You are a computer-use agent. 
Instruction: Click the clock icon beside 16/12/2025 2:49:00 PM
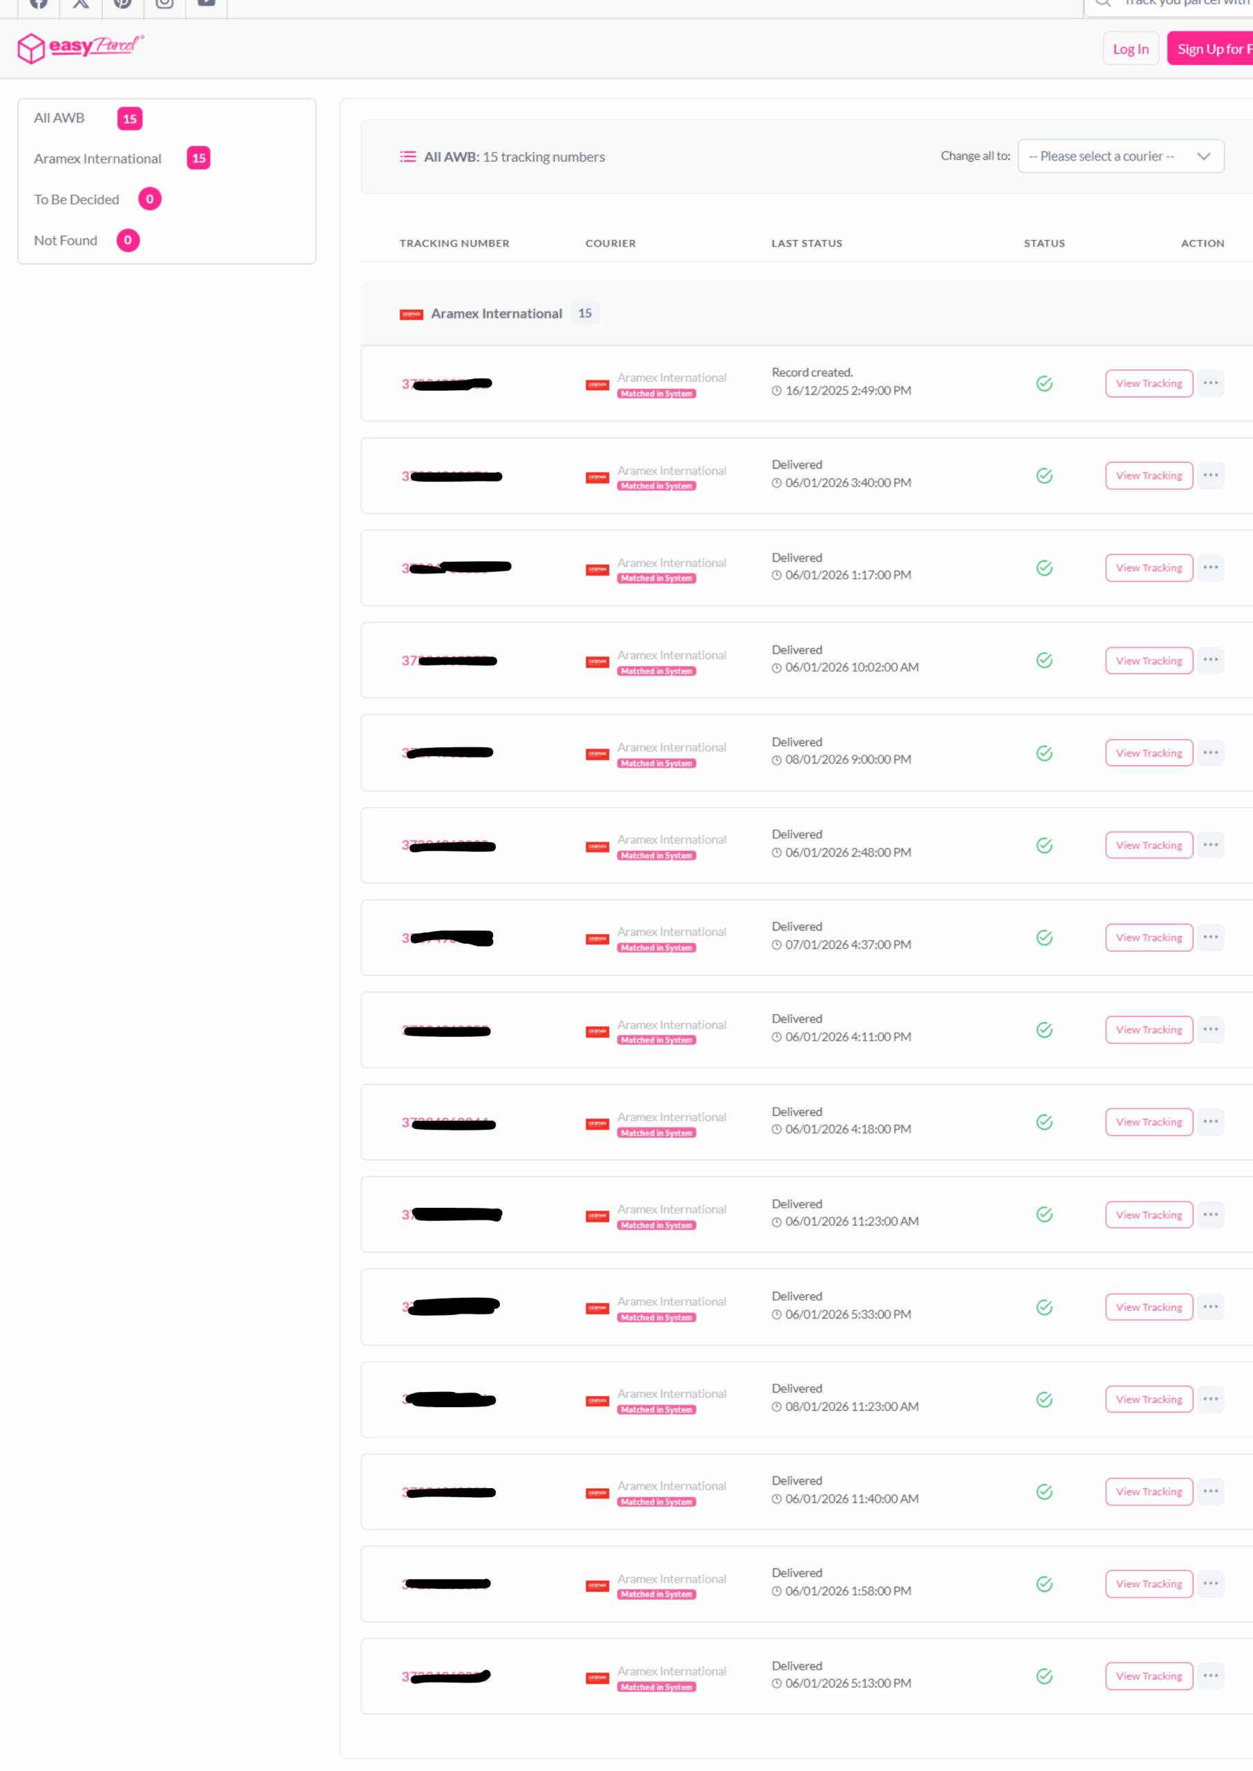(777, 392)
